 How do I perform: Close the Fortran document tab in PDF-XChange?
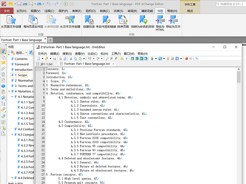(x=45, y=39)
